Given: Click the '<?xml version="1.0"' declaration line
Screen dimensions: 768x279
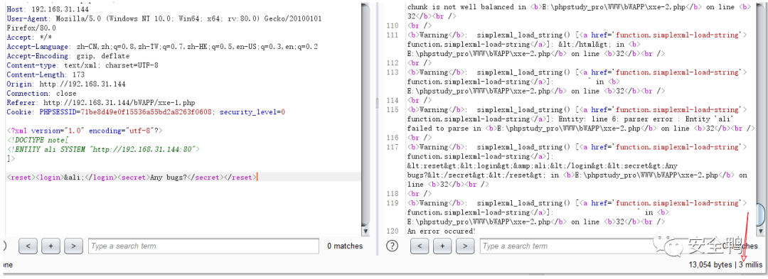Looking at the screenshot, I should 84,131.
